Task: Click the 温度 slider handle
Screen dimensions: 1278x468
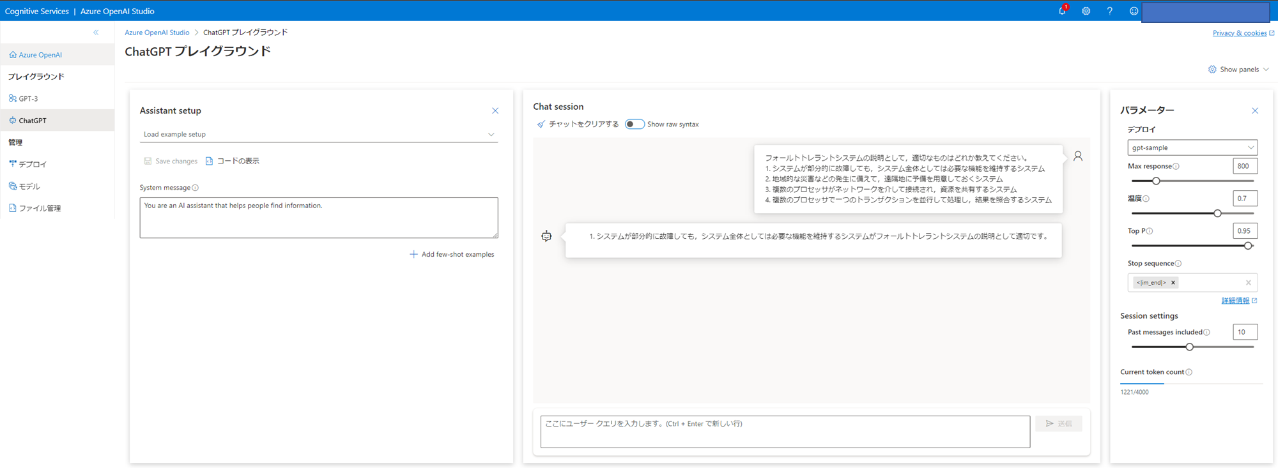Action: pyautogui.click(x=1218, y=213)
